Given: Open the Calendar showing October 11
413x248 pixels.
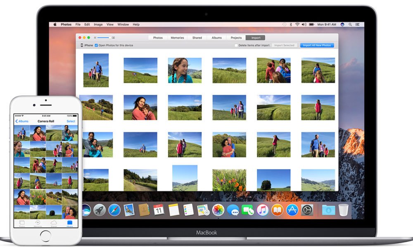Looking at the screenshot, I should 158,210.
